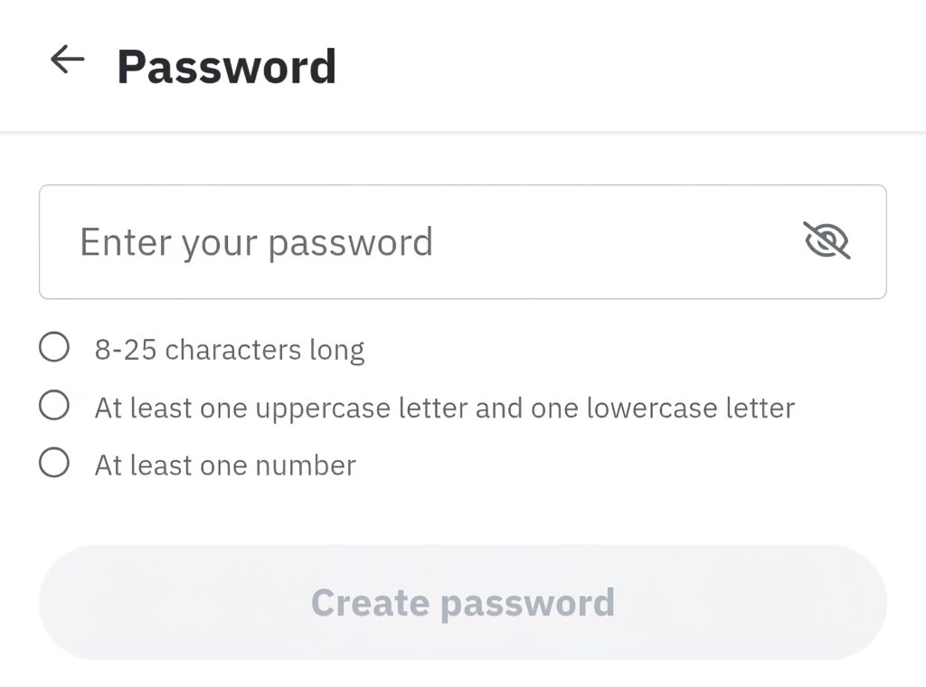Image resolution: width=926 pixels, height=687 pixels.
Task: Click the '8-25 characters long' requirement text
Action: (x=230, y=349)
